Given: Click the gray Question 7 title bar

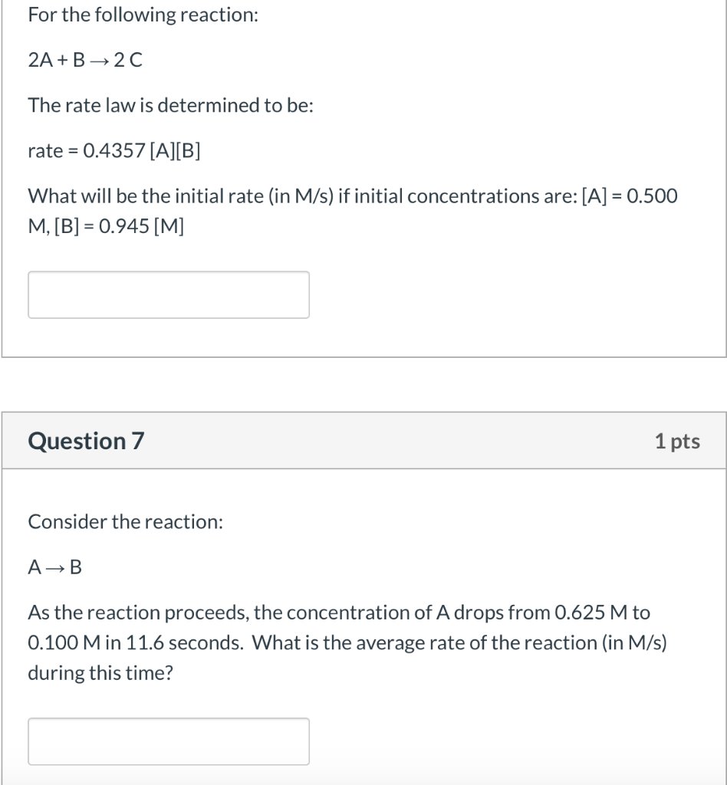Looking at the screenshot, I should [363, 440].
